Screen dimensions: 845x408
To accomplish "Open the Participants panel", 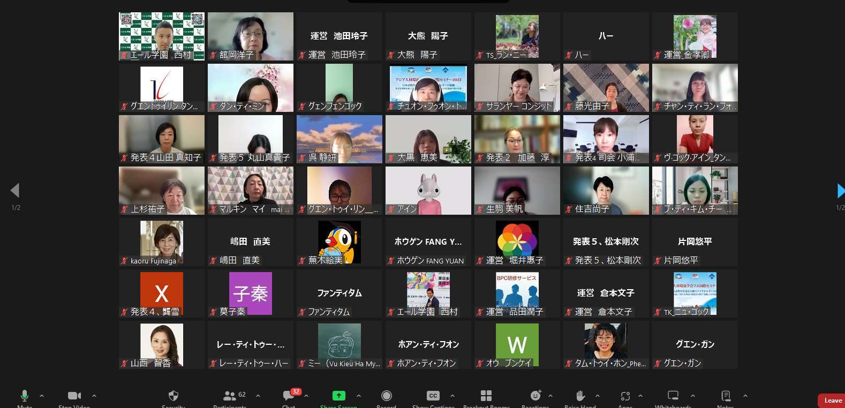I will coord(230,396).
